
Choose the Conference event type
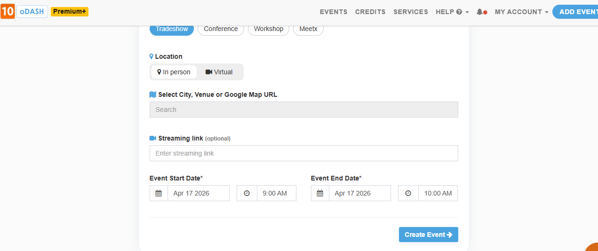click(x=221, y=29)
